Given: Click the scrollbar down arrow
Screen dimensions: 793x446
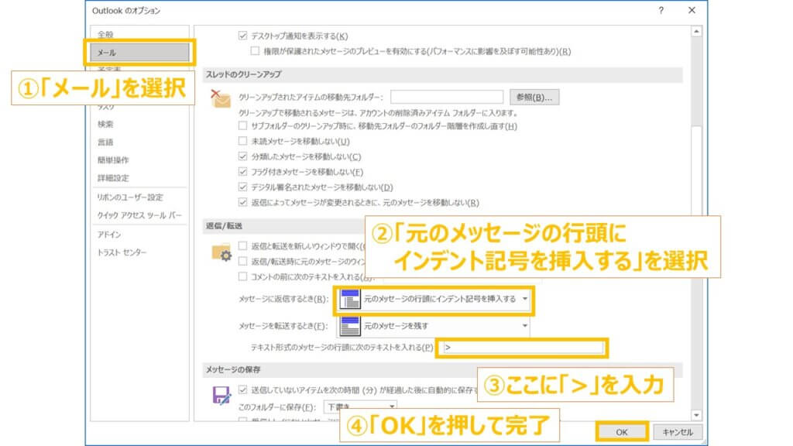Looking at the screenshot, I should pyautogui.click(x=696, y=415).
